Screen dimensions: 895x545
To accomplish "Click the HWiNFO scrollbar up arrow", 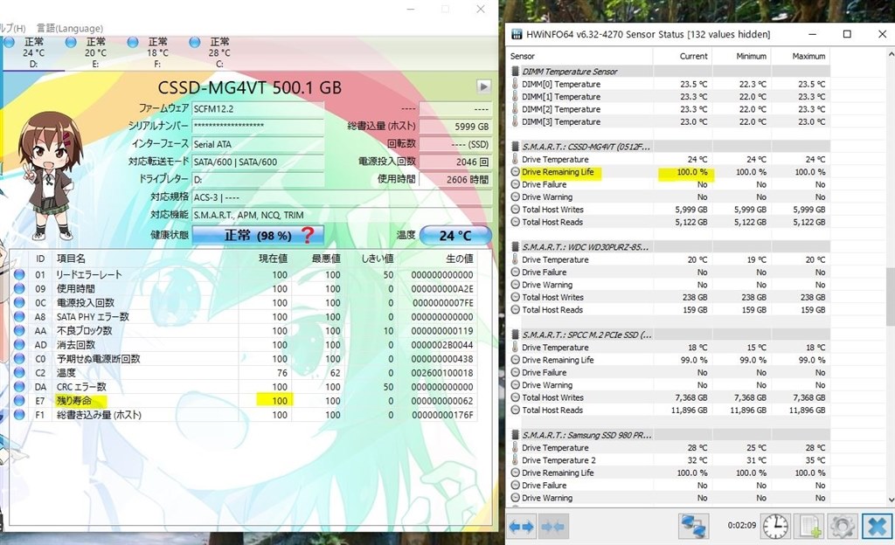I will (x=891, y=54).
